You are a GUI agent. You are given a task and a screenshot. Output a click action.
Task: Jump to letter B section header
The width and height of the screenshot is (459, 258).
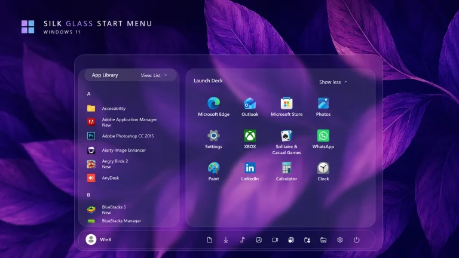pos(88,195)
